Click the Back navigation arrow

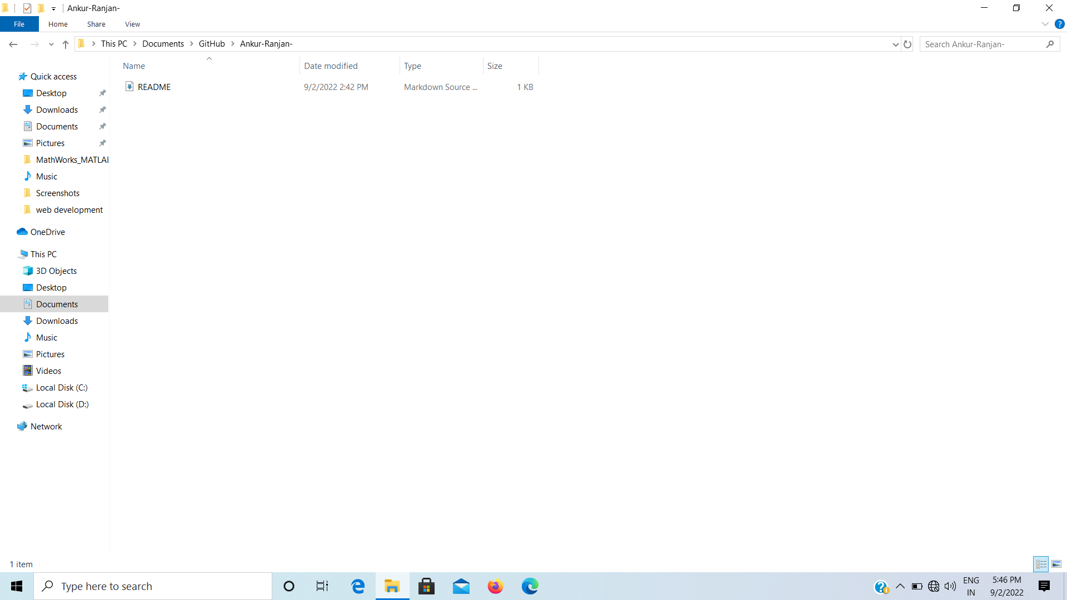(13, 44)
